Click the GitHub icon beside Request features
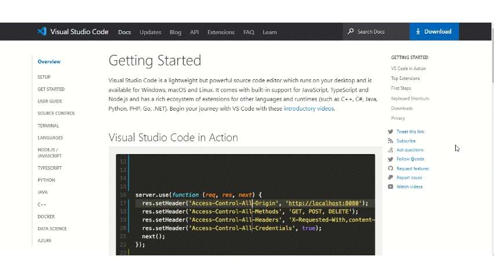This screenshot has height=278, width=494. coord(391,169)
